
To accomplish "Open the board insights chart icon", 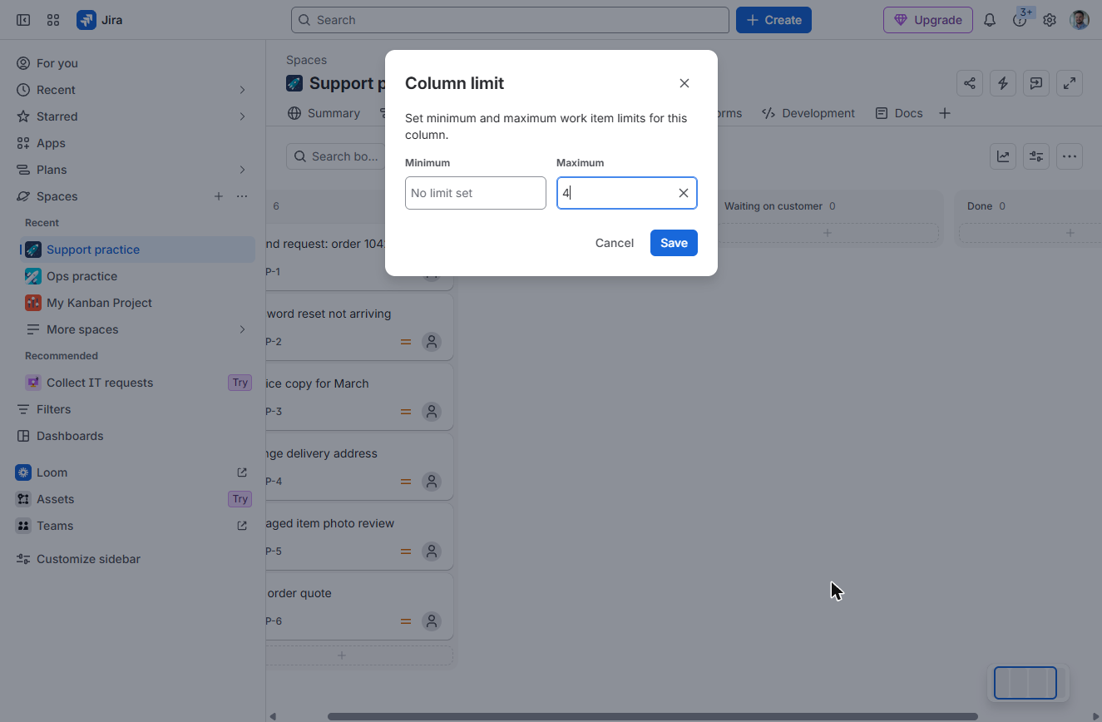I will (1003, 156).
